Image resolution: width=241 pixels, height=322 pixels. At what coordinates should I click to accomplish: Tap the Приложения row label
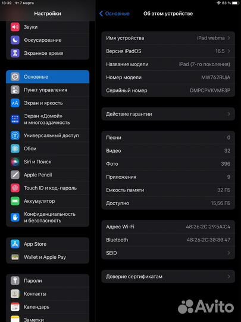[x=121, y=177]
